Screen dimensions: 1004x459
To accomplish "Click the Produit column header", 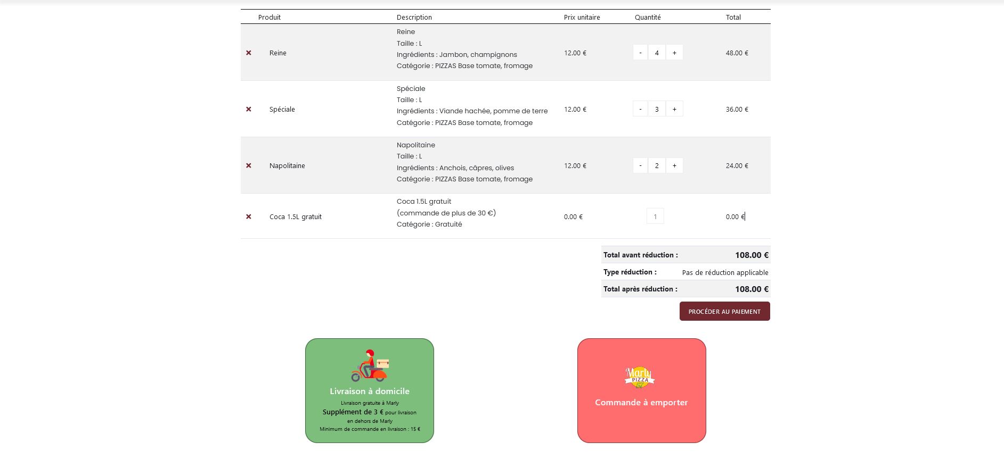I will [x=270, y=17].
